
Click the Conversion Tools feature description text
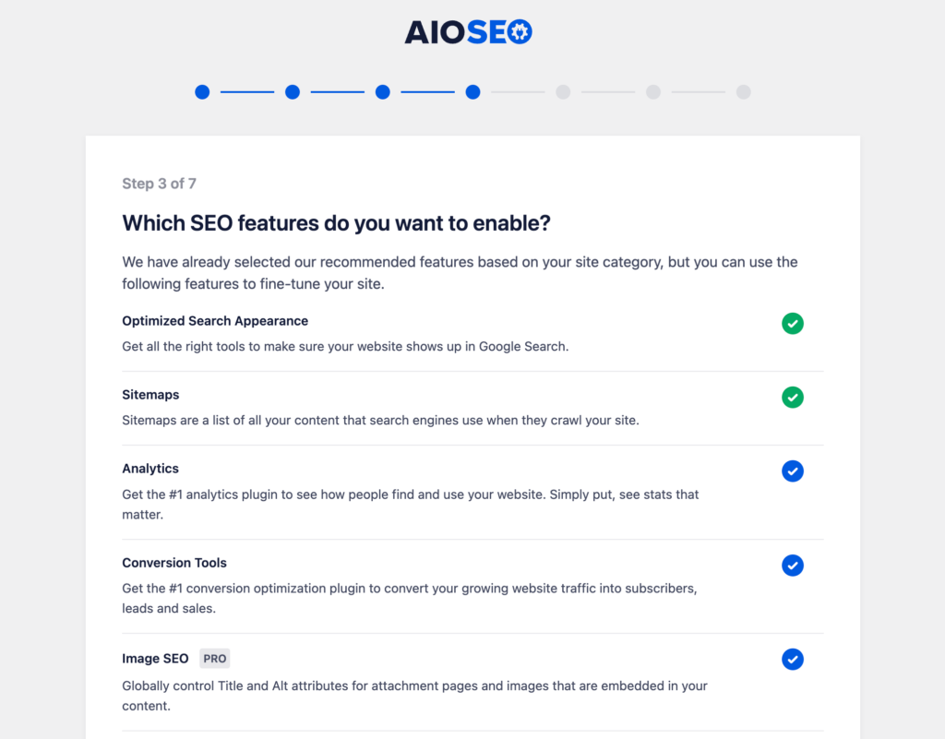click(x=409, y=598)
